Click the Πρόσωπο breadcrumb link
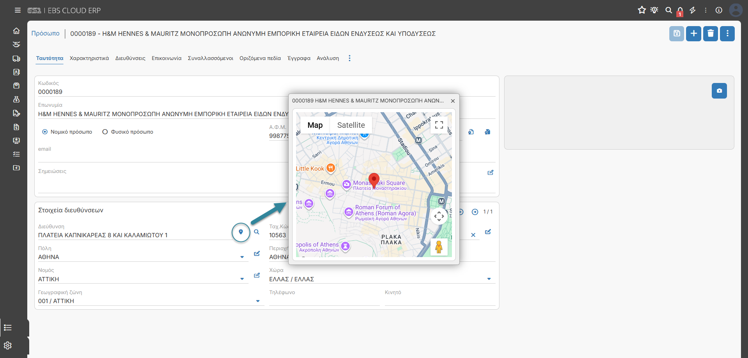748x358 pixels. pos(46,34)
